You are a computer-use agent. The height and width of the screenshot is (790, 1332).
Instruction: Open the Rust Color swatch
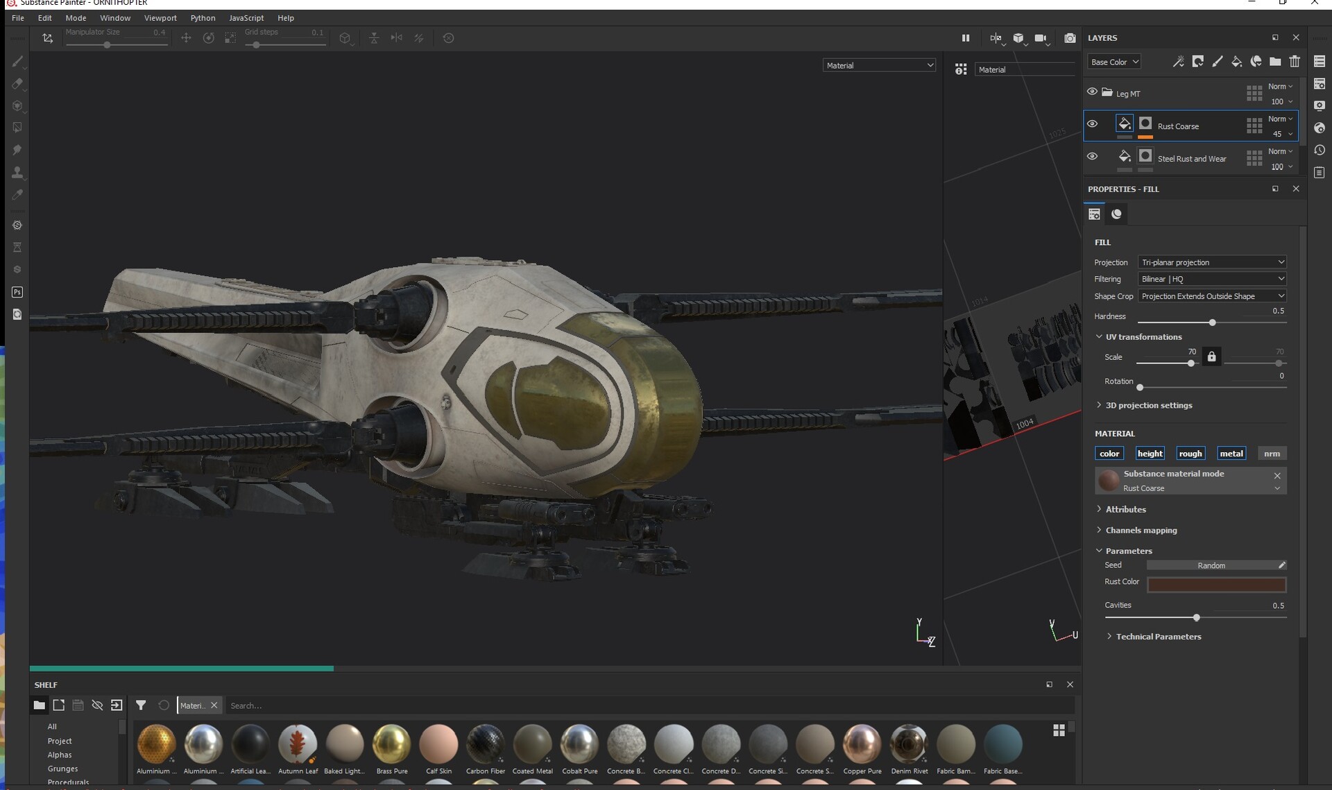[1217, 585]
